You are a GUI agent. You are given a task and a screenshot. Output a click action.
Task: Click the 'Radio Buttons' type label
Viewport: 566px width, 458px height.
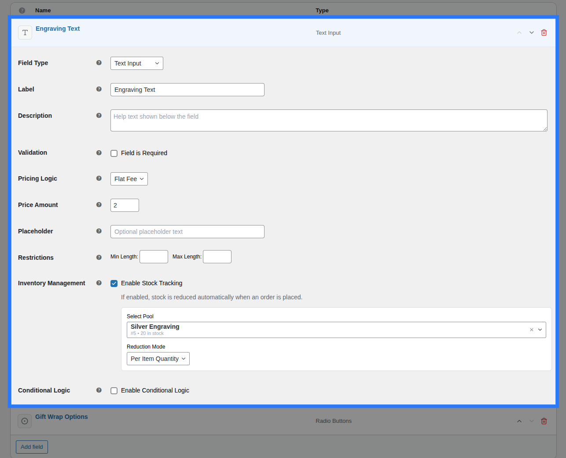pos(334,421)
